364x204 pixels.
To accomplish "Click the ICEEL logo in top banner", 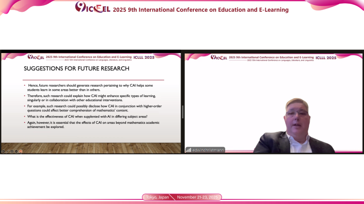I will click(93, 7).
